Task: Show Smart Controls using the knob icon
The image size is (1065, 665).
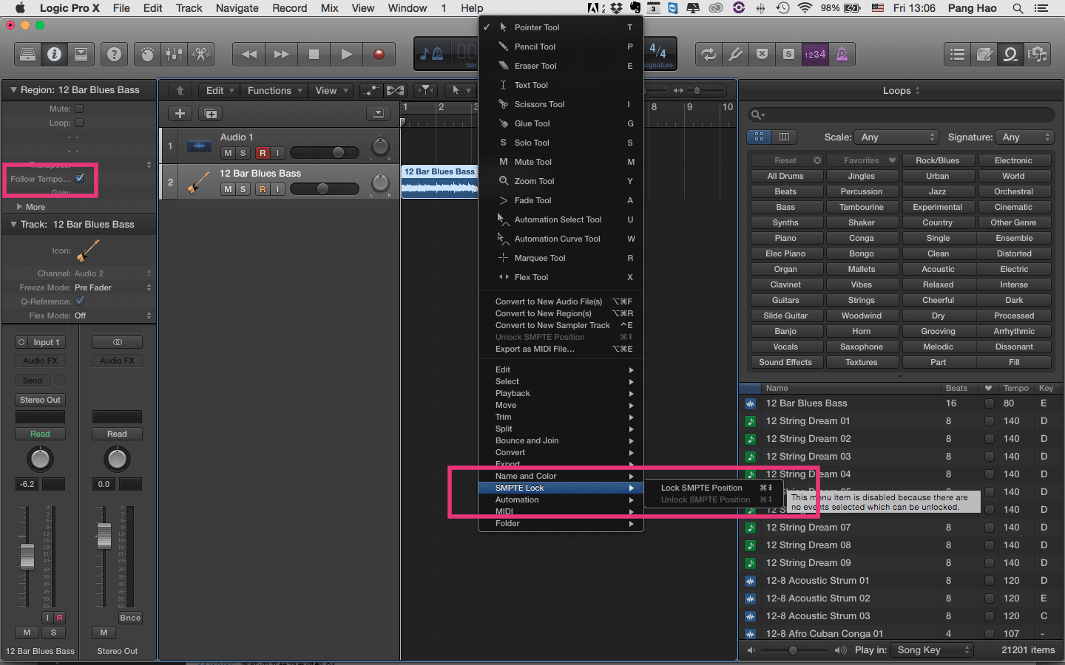Action: point(148,54)
